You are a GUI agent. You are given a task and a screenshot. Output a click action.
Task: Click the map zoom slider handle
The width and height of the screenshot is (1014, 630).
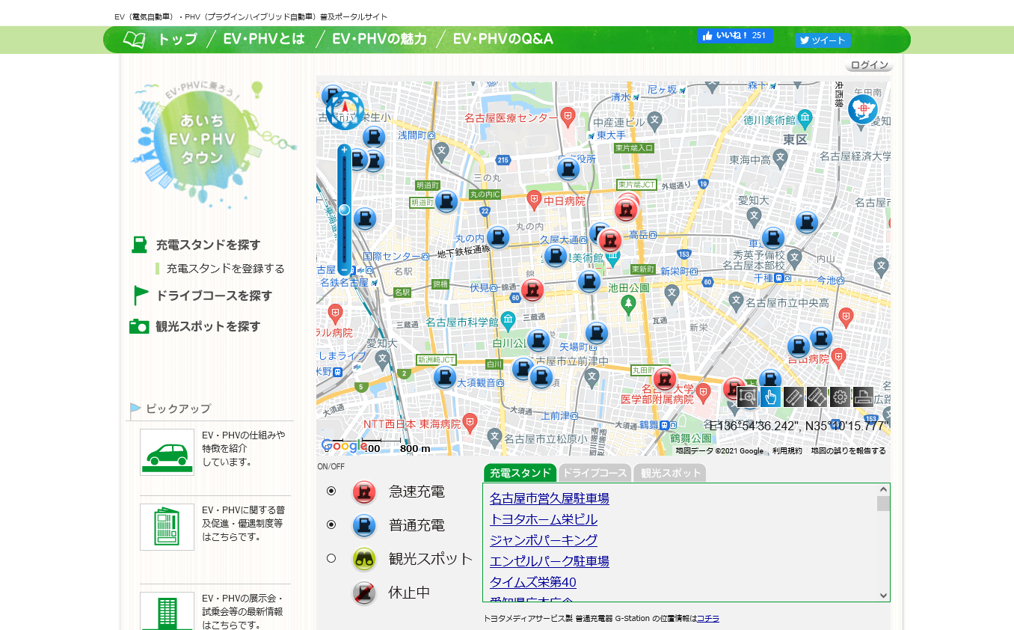point(344,210)
